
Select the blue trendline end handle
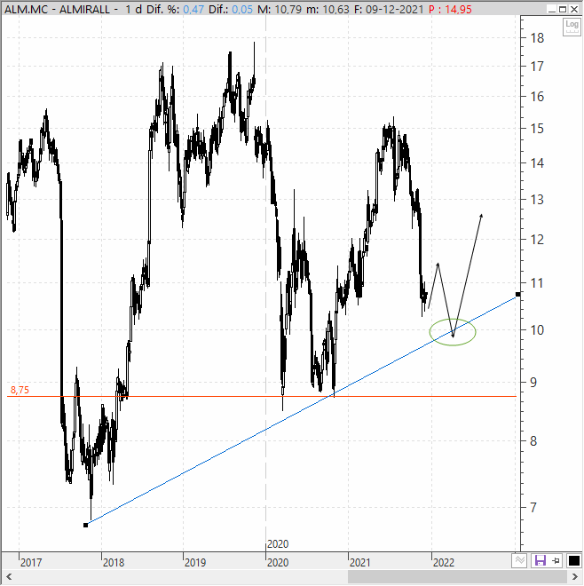517,295
